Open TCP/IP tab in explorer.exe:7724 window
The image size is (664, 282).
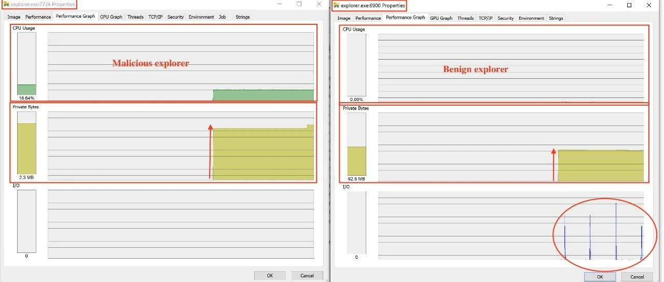[x=156, y=17]
